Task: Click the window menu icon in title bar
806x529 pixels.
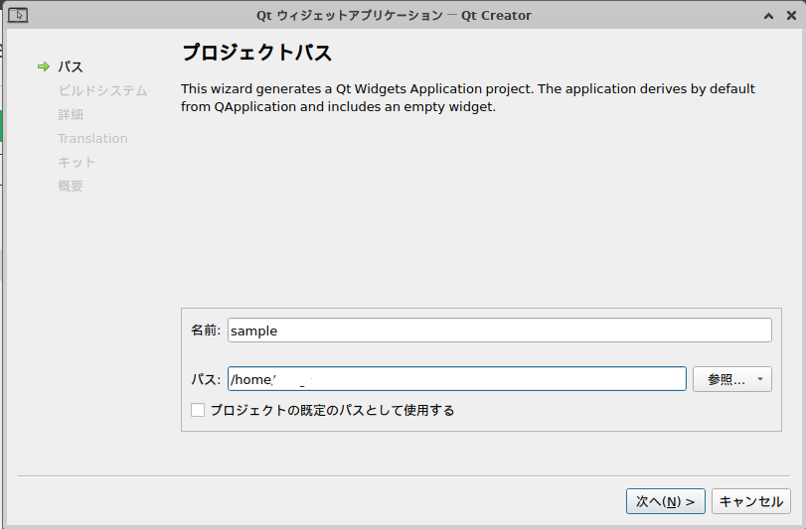Action: (18, 16)
